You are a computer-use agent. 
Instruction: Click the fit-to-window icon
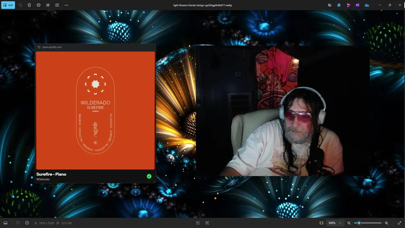pyautogui.click(x=321, y=223)
